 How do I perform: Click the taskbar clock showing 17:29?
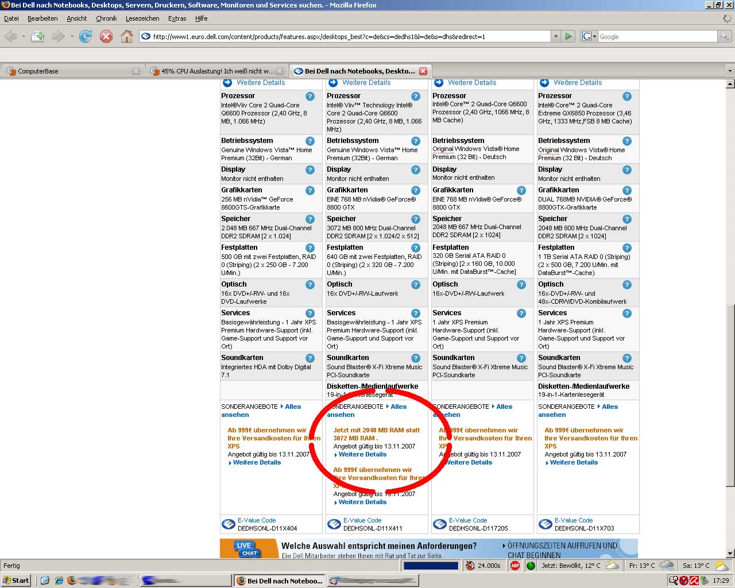[721, 581]
